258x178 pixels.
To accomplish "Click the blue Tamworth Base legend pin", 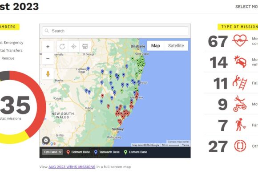I will pyautogui.click(x=96, y=152).
